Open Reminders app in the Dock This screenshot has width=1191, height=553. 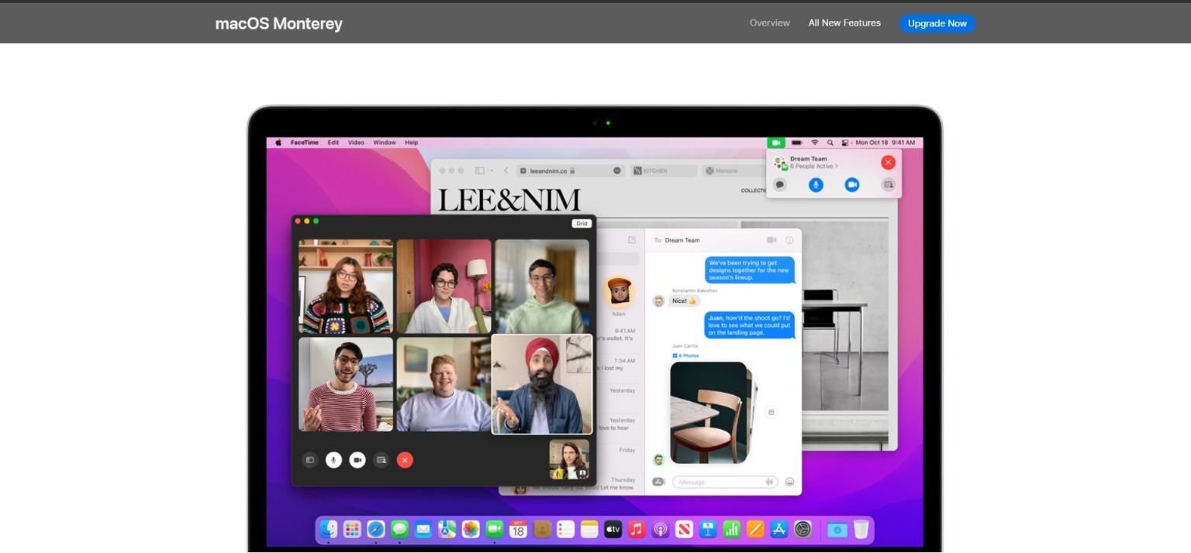[x=566, y=529]
